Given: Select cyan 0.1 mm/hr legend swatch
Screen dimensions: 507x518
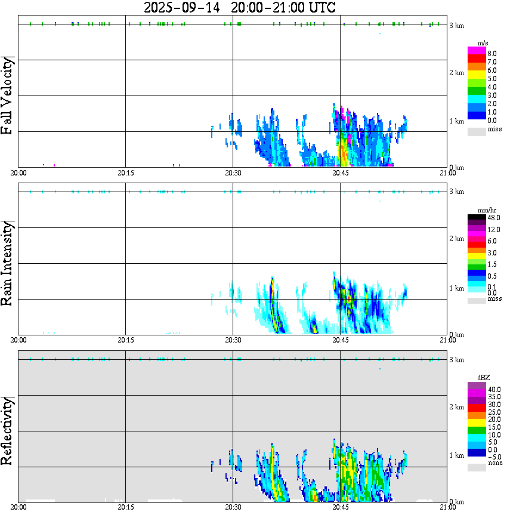Looking at the screenshot, I should [x=477, y=284].
